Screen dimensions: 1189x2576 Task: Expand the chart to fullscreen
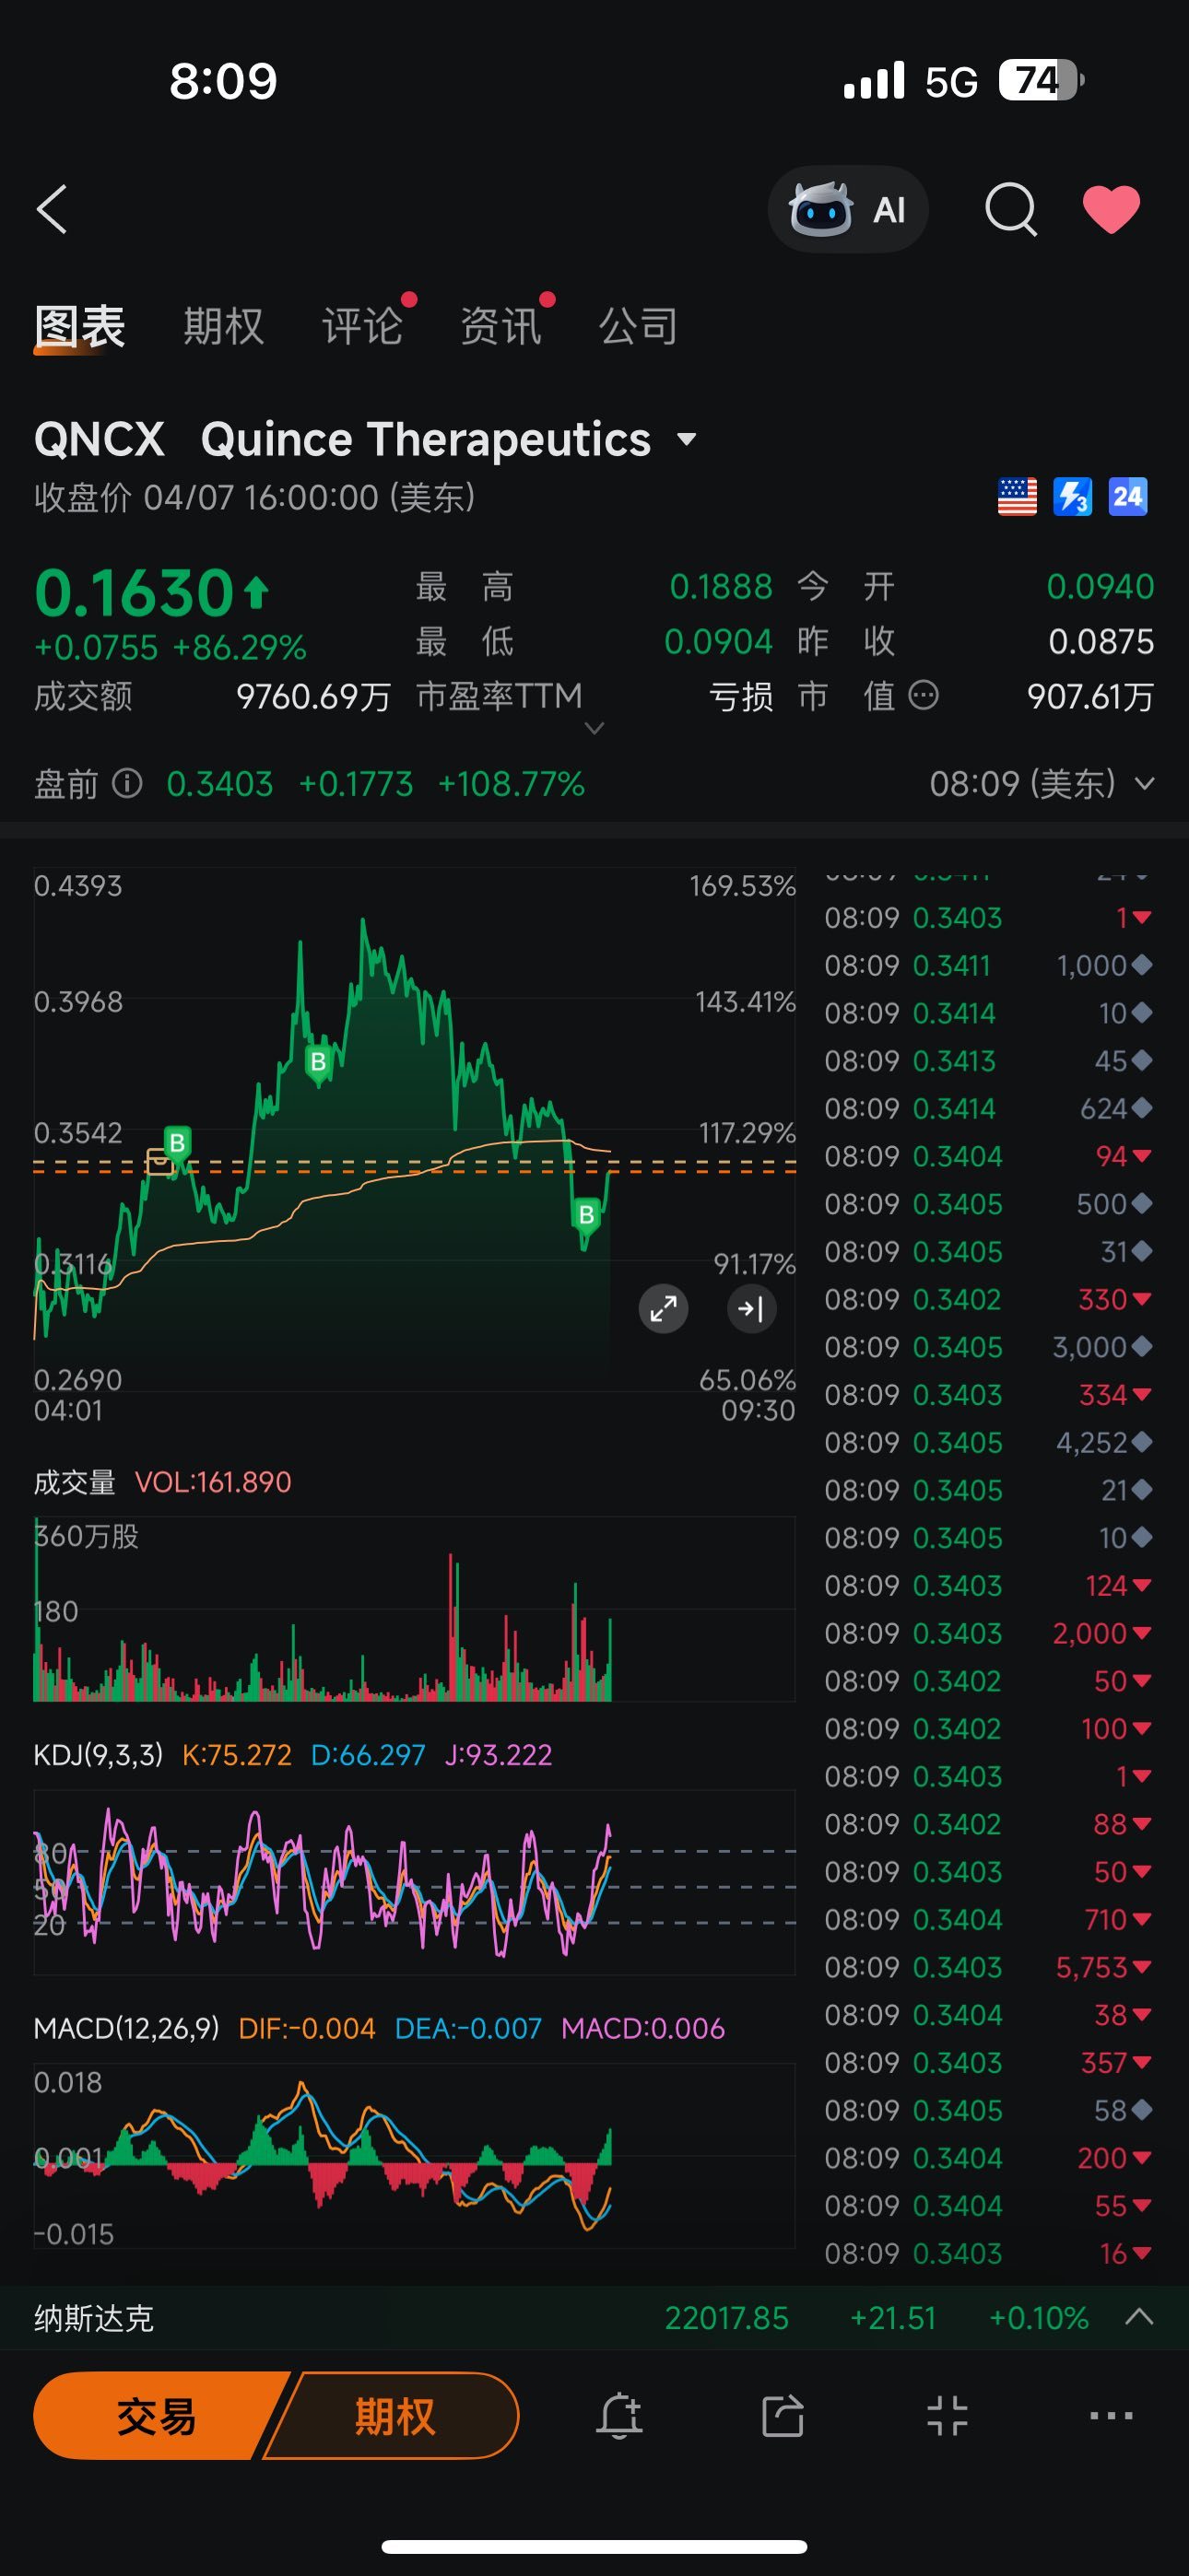coord(664,1308)
